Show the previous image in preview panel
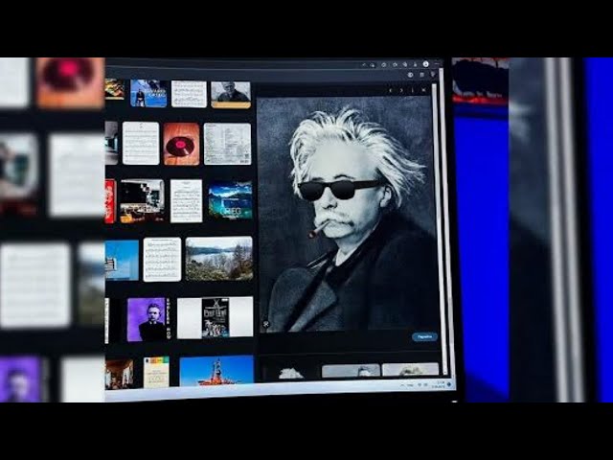The width and height of the screenshot is (613, 460). coord(390,90)
